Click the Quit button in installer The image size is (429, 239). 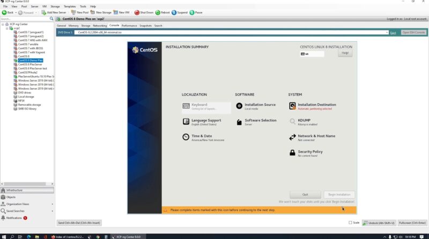[x=305, y=194]
